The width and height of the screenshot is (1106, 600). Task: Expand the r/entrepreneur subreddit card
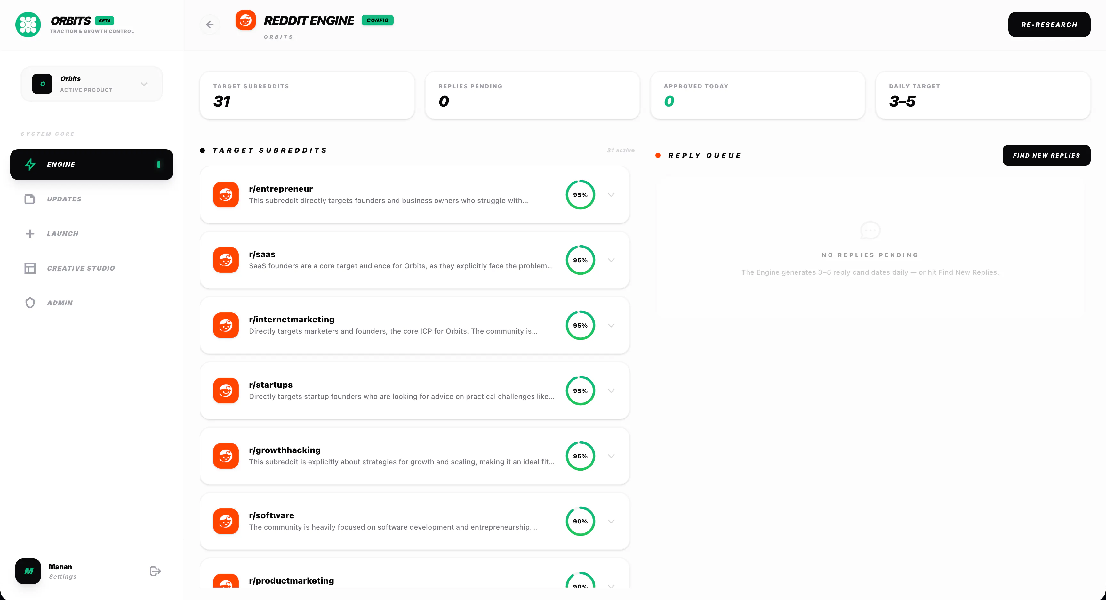click(611, 195)
